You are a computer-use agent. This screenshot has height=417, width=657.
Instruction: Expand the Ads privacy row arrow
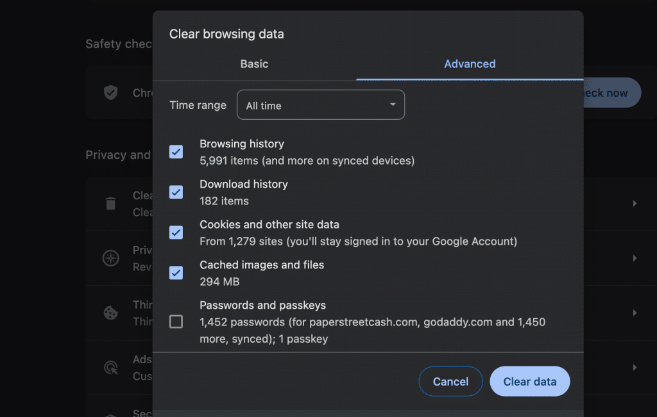pyautogui.click(x=635, y=368)
